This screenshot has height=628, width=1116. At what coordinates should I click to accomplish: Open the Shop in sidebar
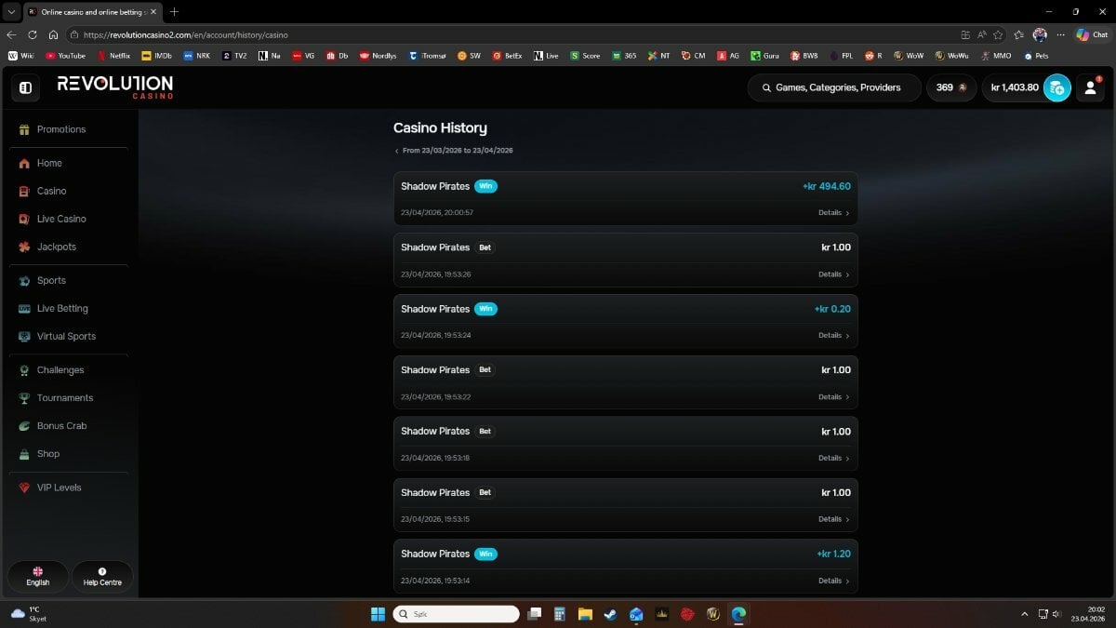(47, 454)
